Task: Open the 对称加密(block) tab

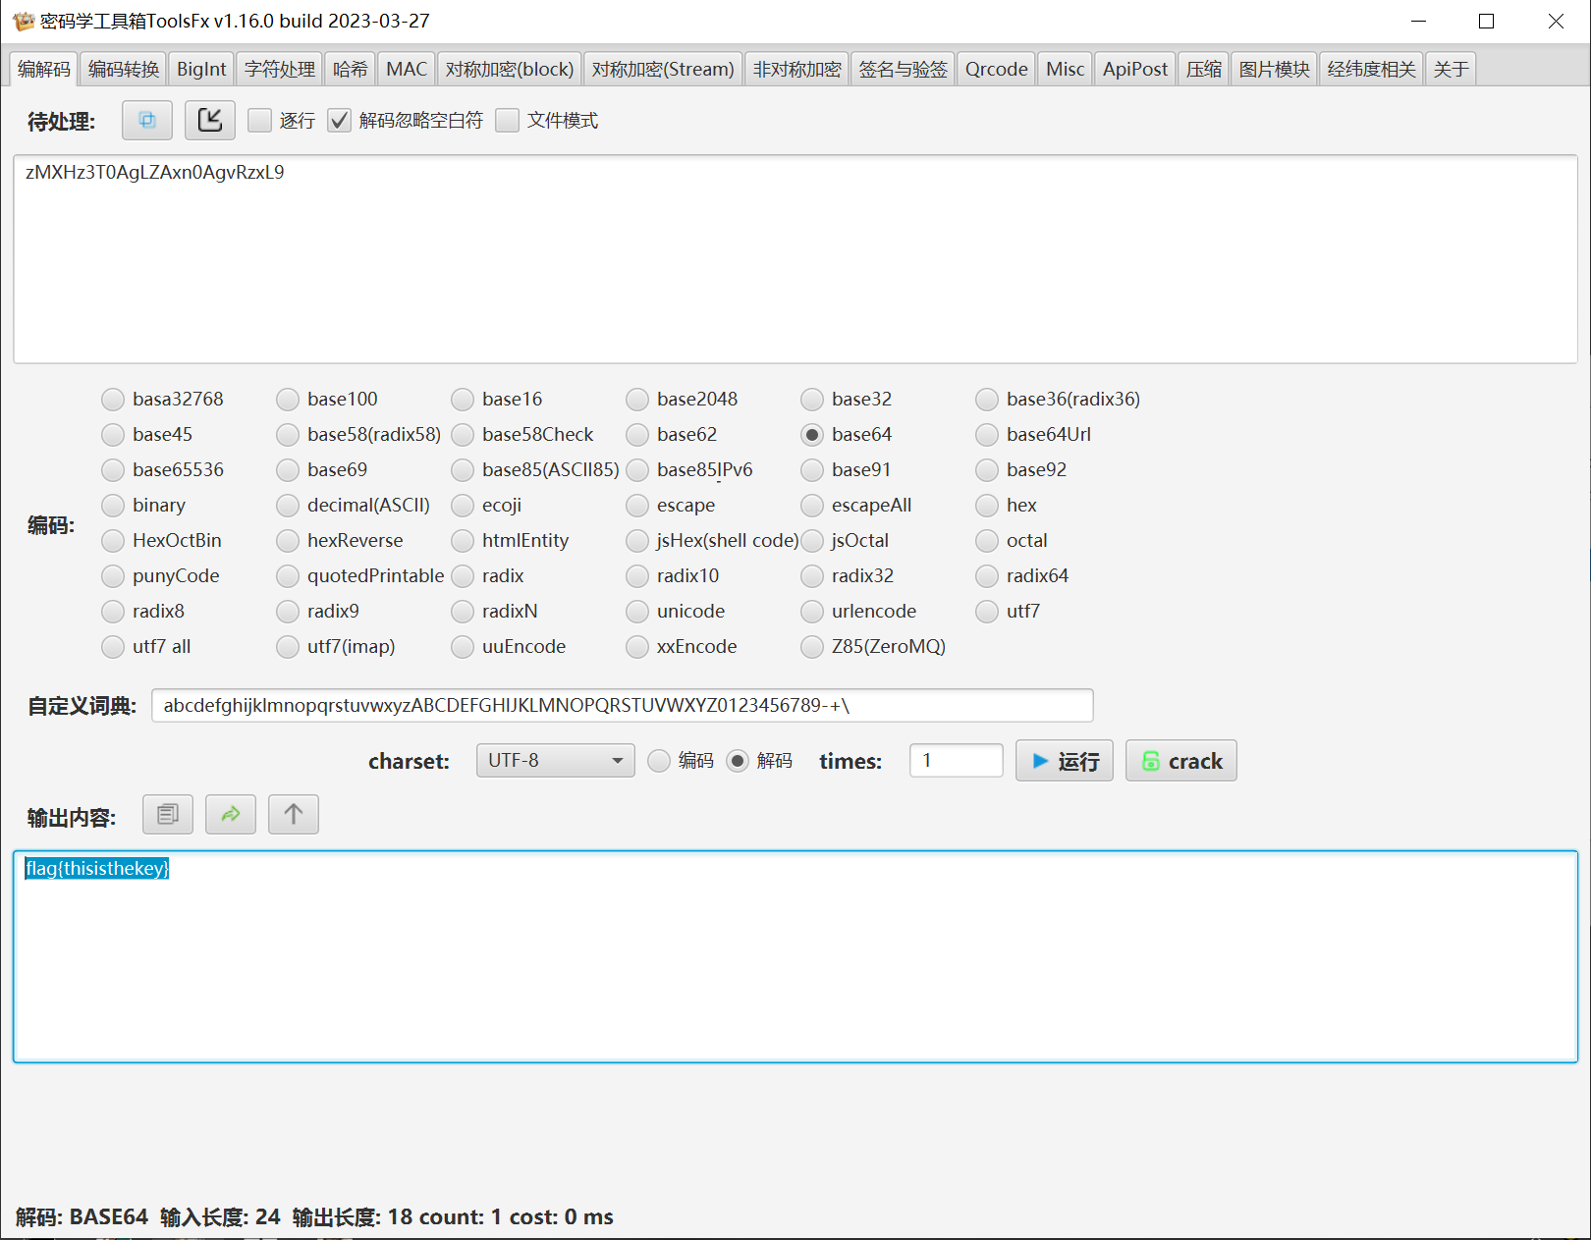Action: click(510, 69)
